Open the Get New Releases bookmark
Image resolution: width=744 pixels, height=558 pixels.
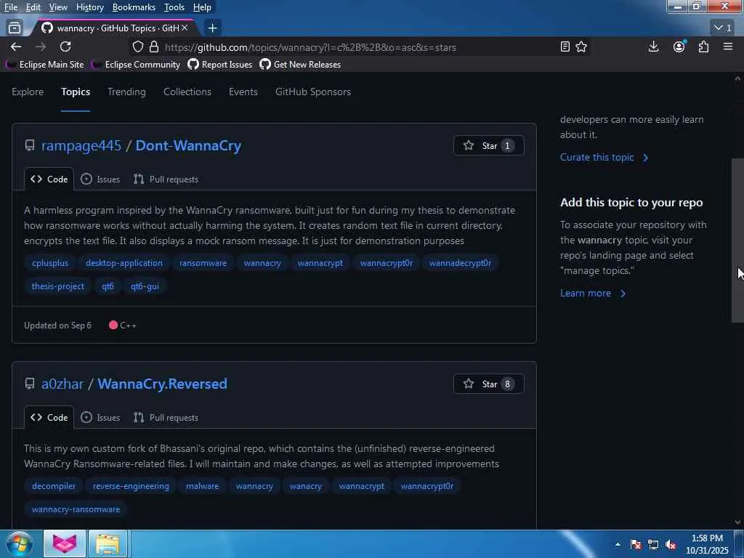(300, 65)
